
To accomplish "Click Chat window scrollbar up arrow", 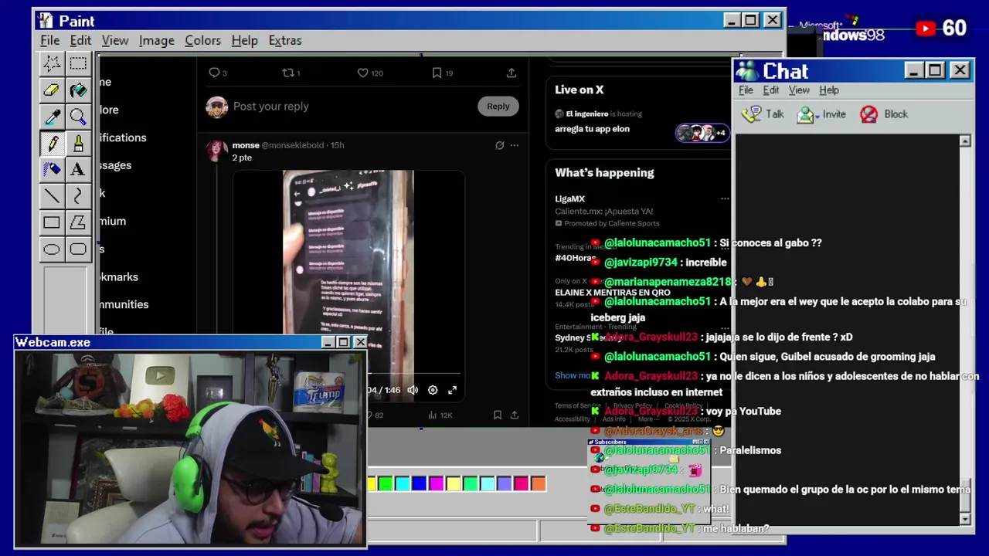I will [x=965, y=141].
